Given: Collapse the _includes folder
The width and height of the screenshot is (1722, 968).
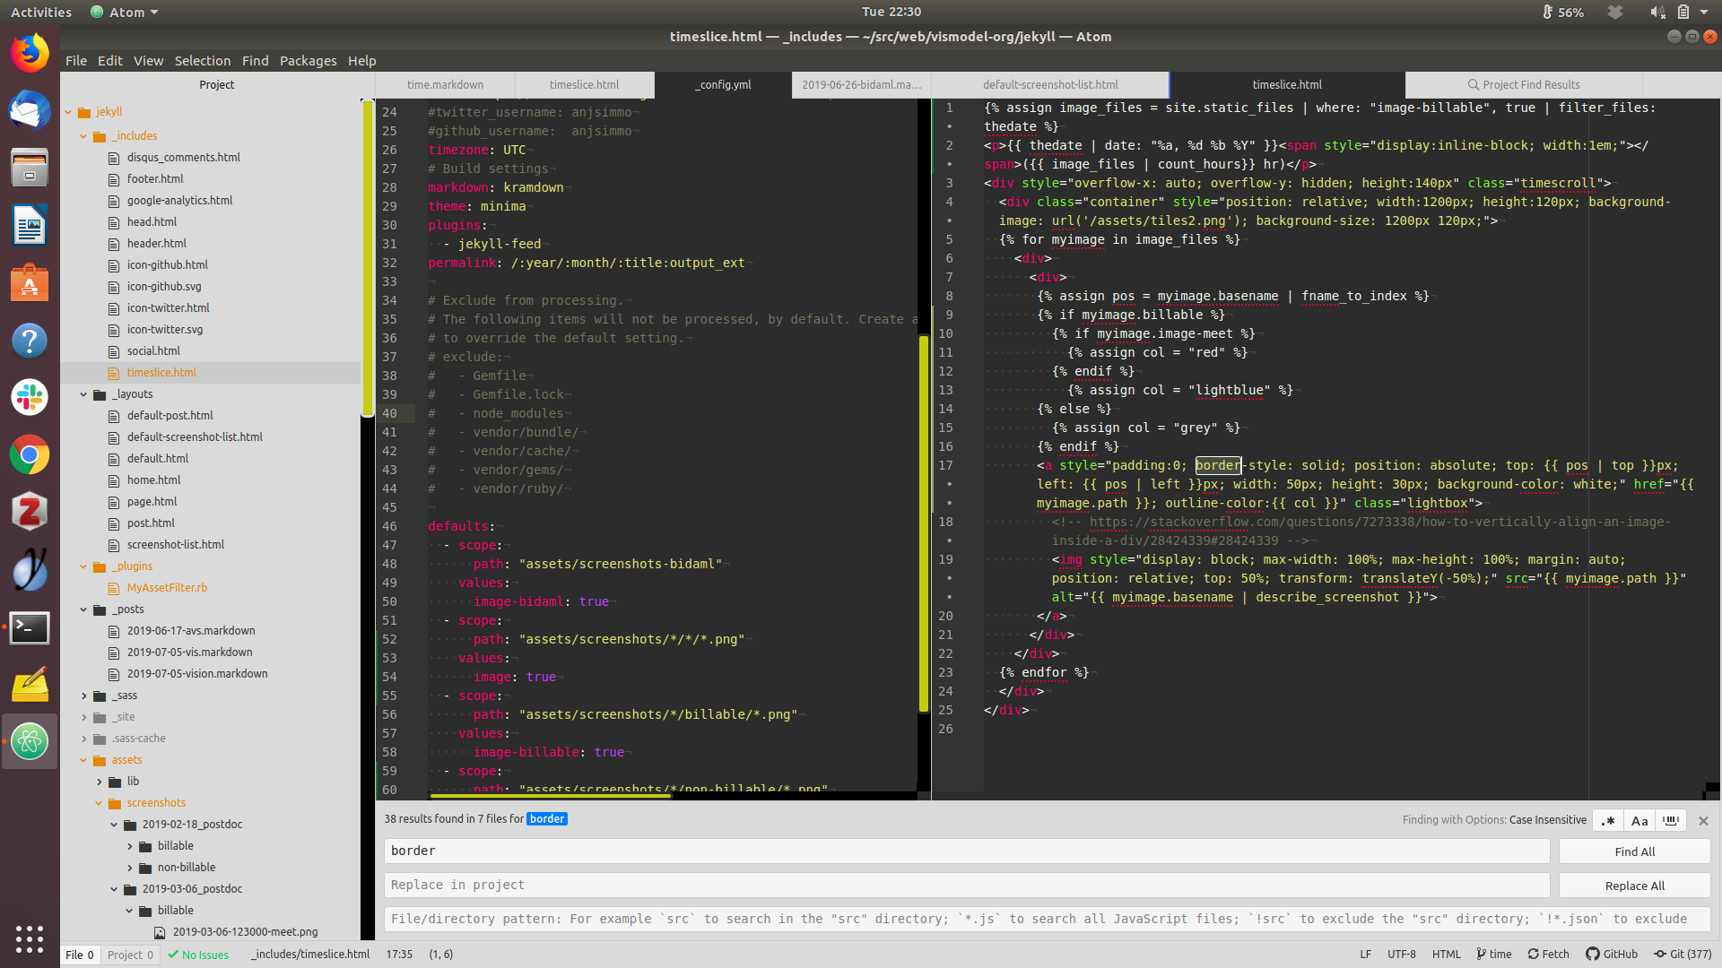Looking at the screenshot, I should 83,136.
